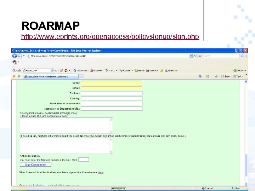Click the AutoLink toolbar button

[x=125, y=70]
